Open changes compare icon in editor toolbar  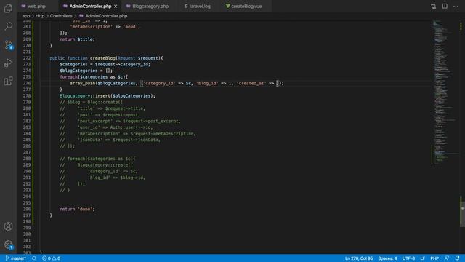[x=433, y=7]
